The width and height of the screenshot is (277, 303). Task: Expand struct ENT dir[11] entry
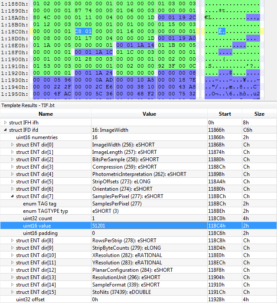(x=12, y=263)
